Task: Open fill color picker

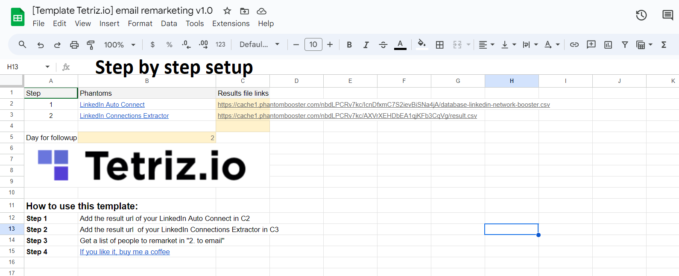Action: click(x=422, y=44)
